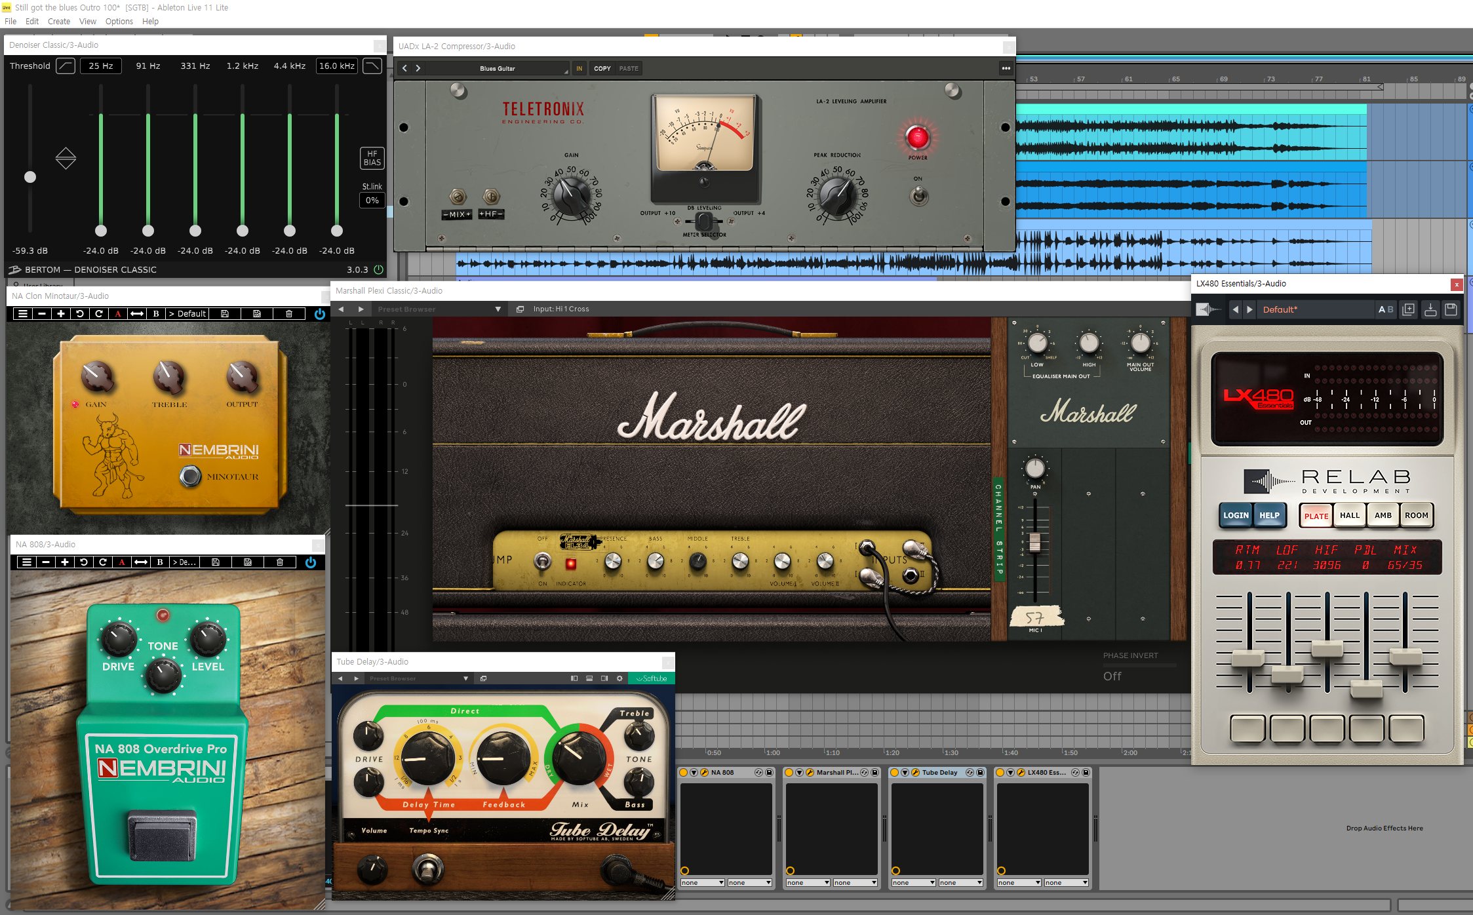Open the Create menu

(x=58, y=22)
